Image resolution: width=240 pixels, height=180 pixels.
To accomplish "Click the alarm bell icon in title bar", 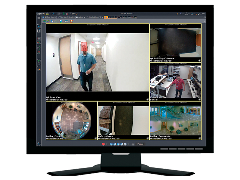I will point(67,14).
